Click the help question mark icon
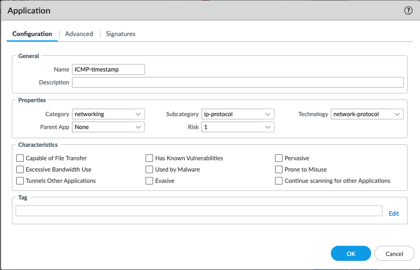420x270 pixels. [408, 11]
